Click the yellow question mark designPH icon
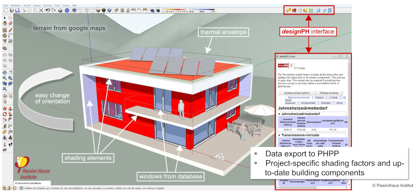416x193 pixels. pyautogui.click(x=306, y=10)
